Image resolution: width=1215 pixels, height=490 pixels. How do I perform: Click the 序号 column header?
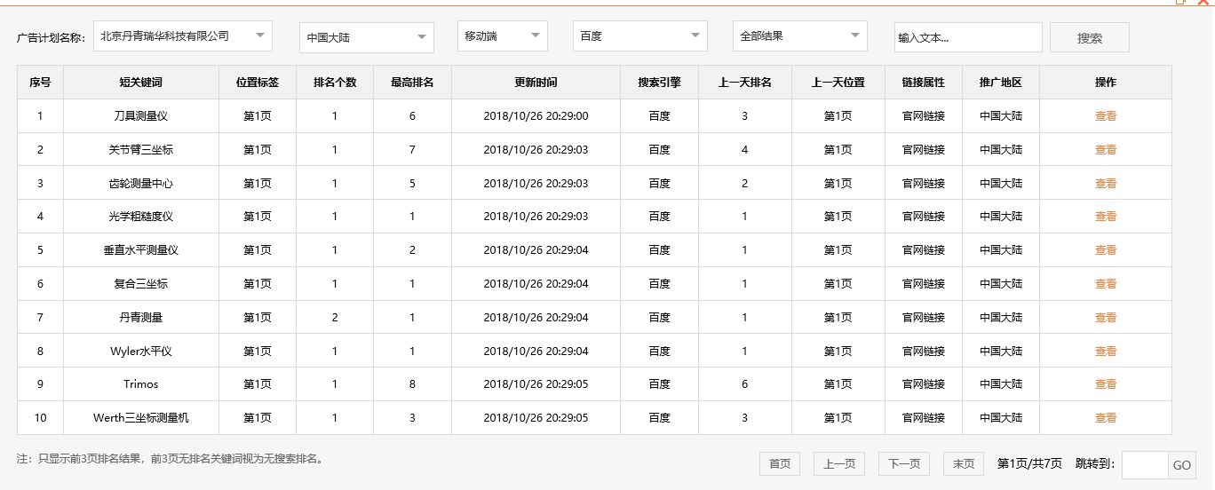tap(40, 83)
